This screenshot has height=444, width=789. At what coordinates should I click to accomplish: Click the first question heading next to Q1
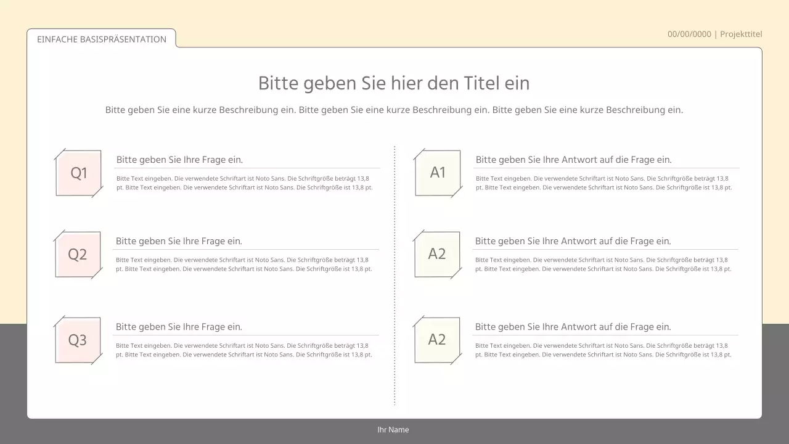pyautogui.click(x=179, y=160)
